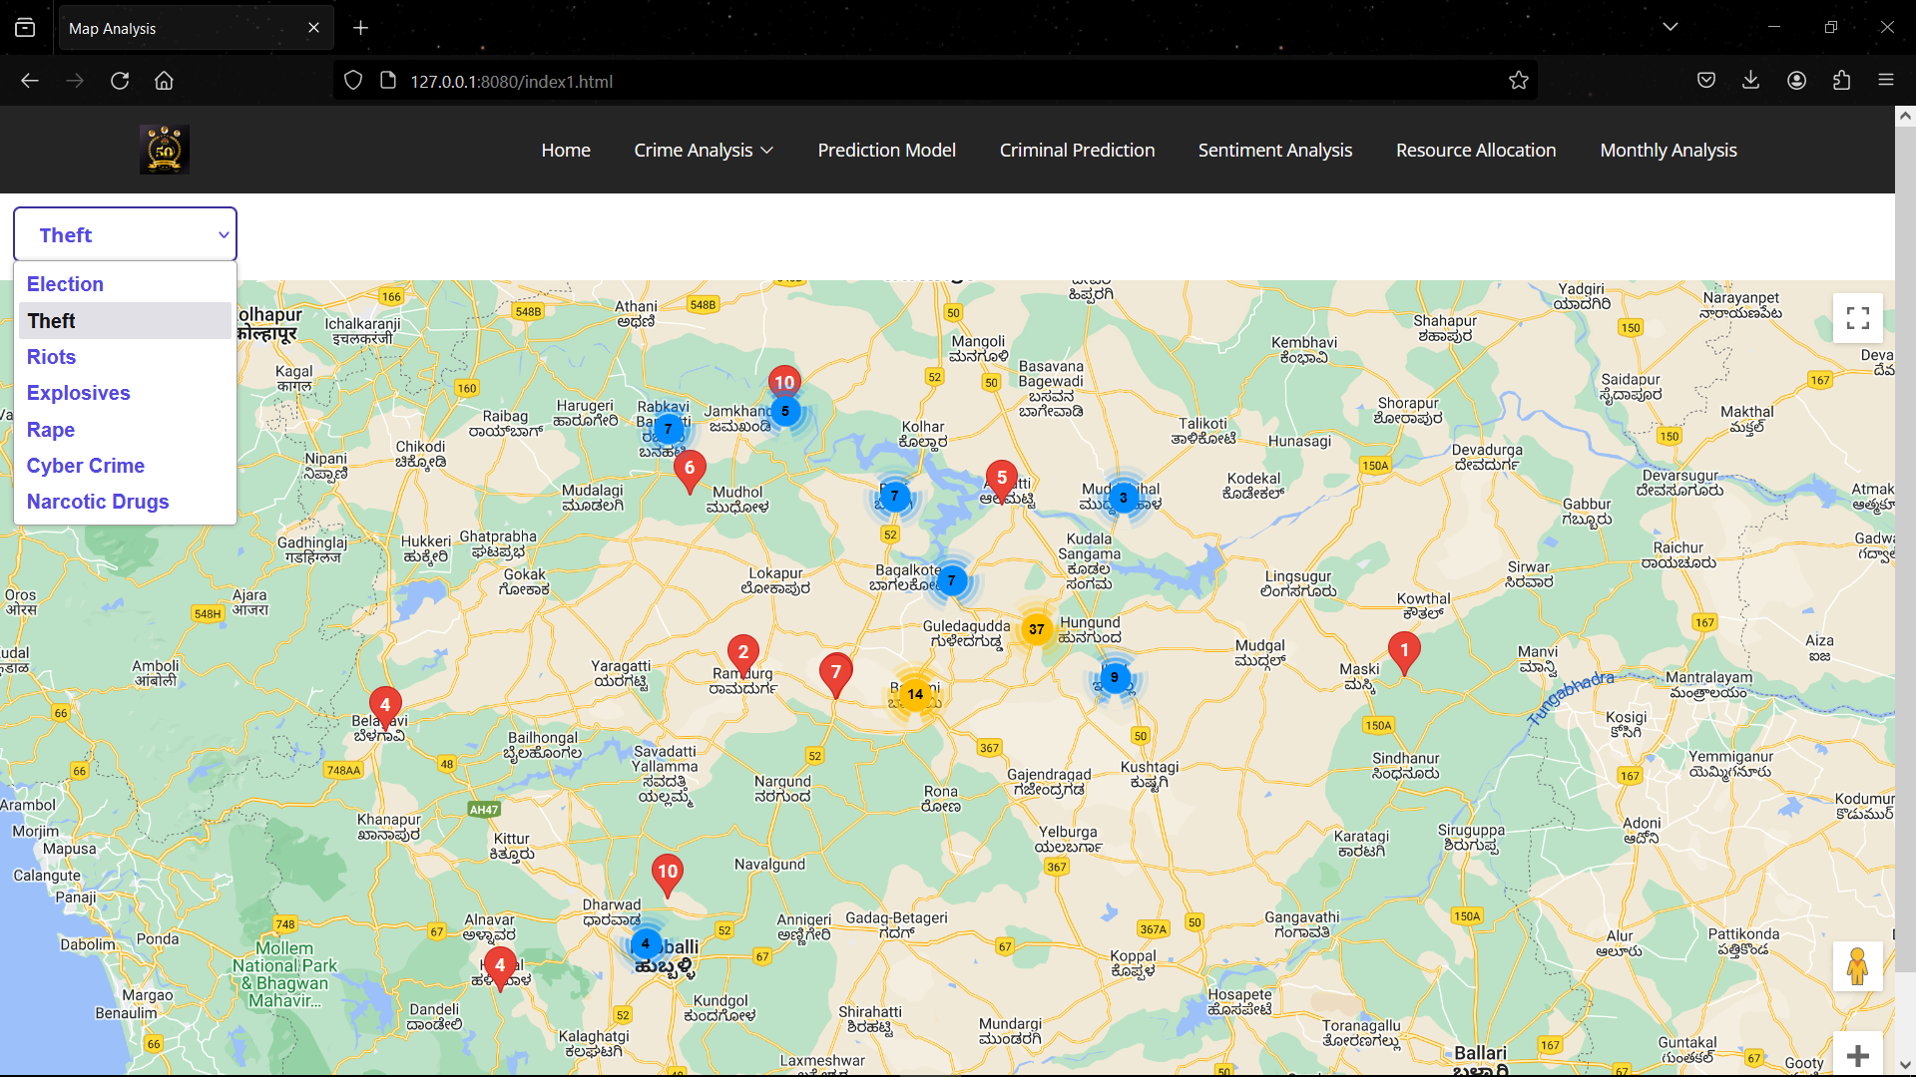The image size is (1916, 1077).
Task: Click the Street View pegman icon
Action: (x=1857, y=966)
